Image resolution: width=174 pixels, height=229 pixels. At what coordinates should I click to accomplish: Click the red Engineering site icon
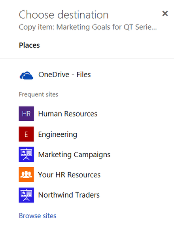[26, 134]
